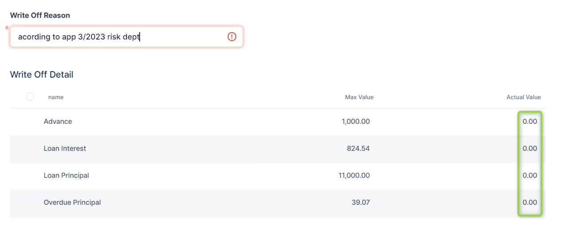562x230 pixels.
Task: Select the Advance row
Action: pos(58,122)
